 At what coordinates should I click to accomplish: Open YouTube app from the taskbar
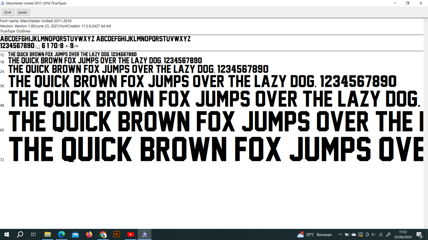pos(130,235)
